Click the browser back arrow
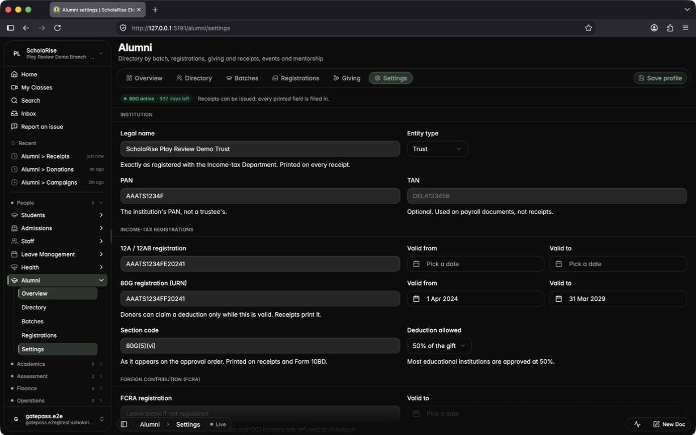This screenshot has height=435, width=696. (x=26, y=28)
